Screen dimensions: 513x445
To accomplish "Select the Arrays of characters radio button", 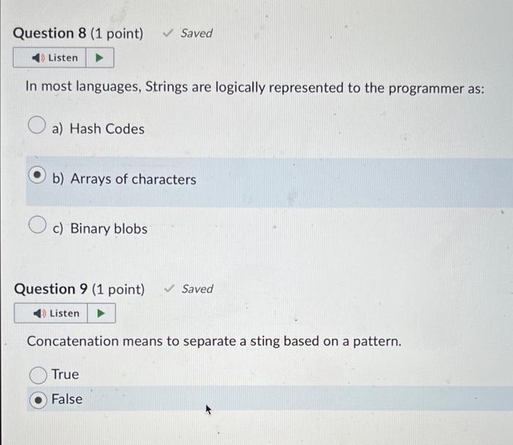I will (x=37, y=174).
